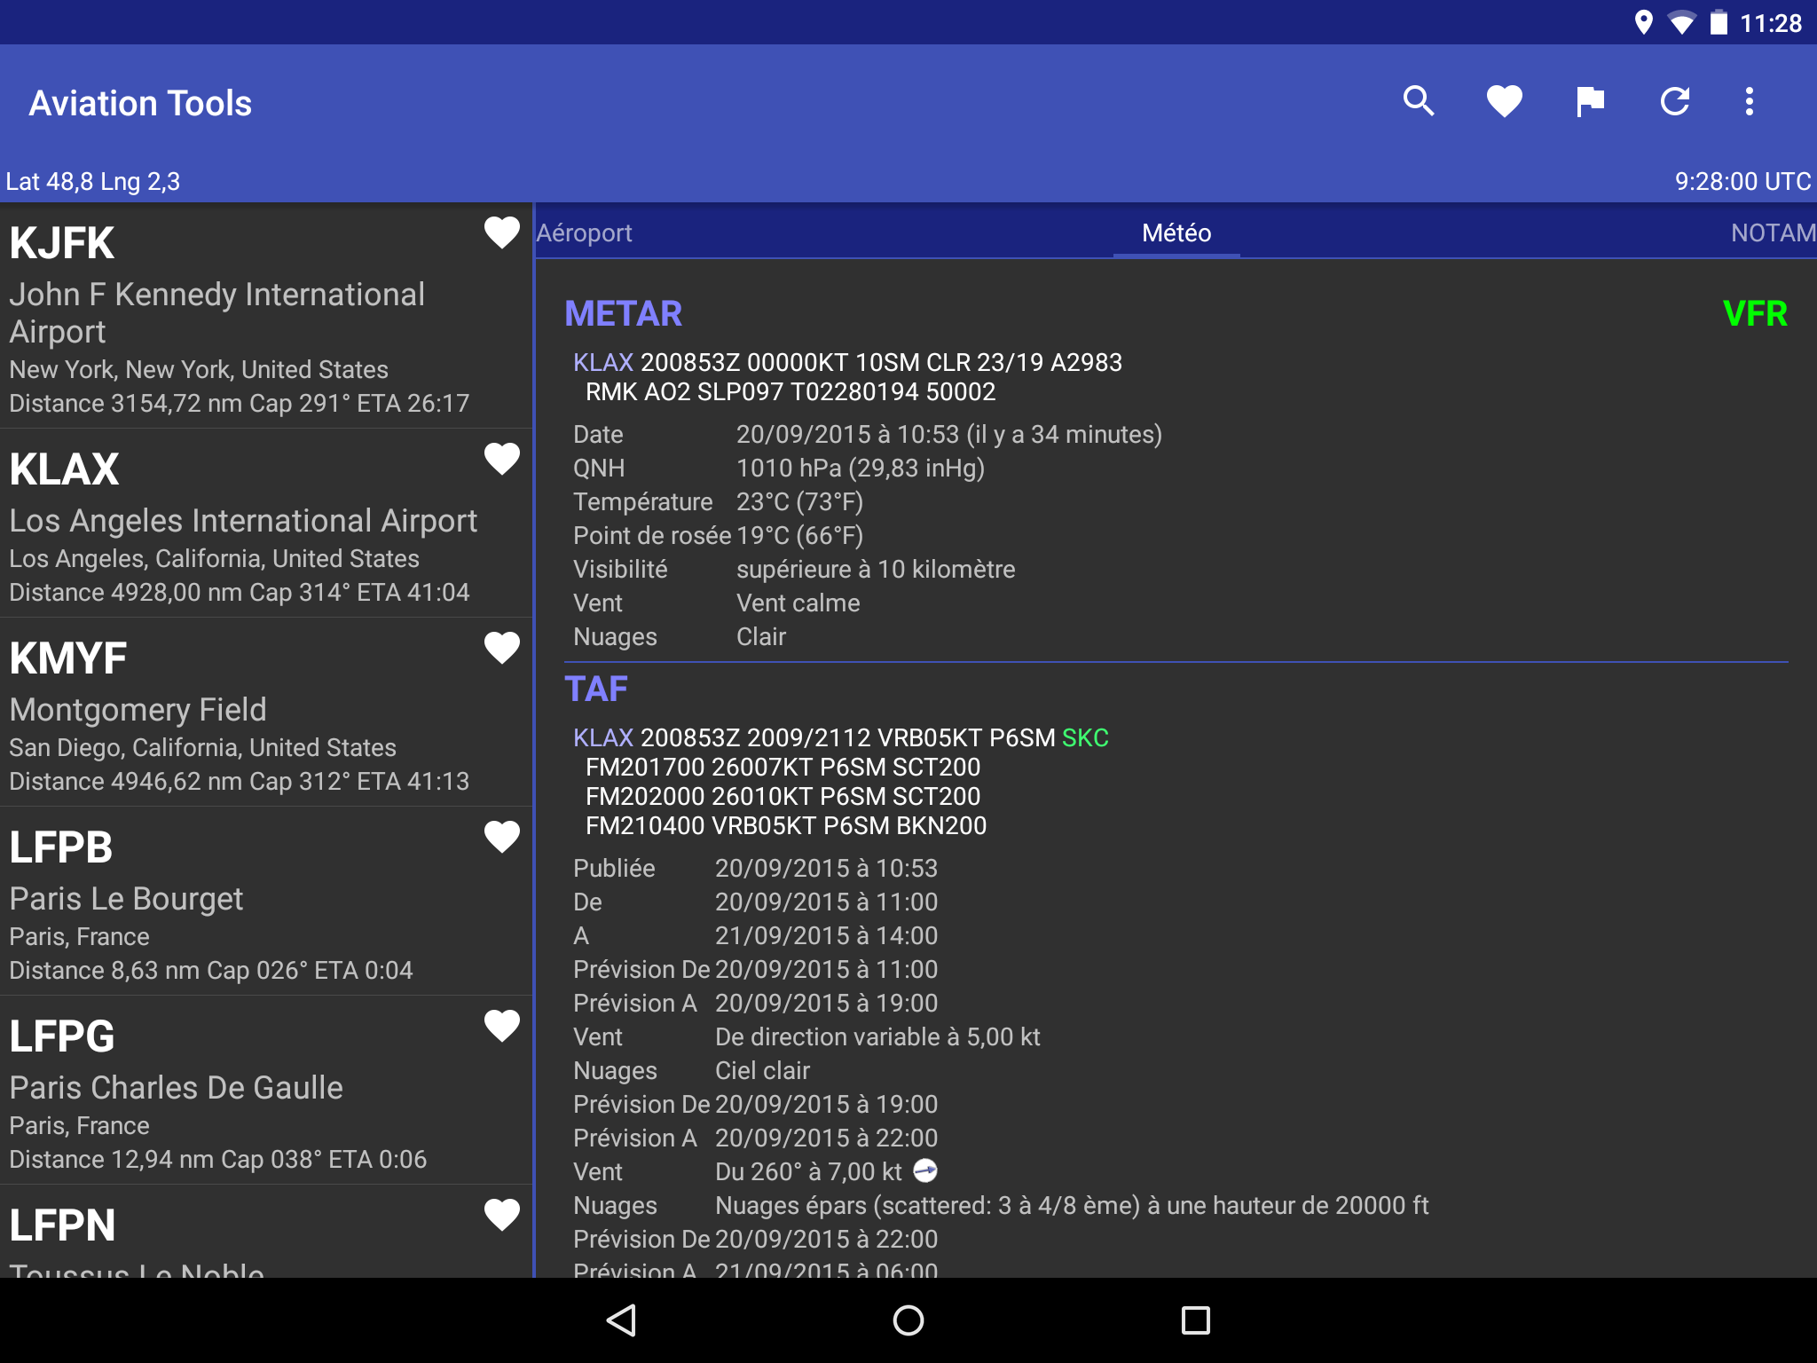Viewport: 1817px width, 1363px height.
Task: Unfavorite KMYF Montgomery Field heart
Action: (501, 648)
